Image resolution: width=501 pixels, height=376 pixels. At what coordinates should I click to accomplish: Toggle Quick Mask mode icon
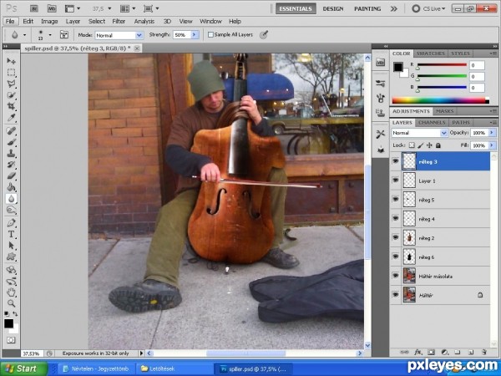coord(11,340)
